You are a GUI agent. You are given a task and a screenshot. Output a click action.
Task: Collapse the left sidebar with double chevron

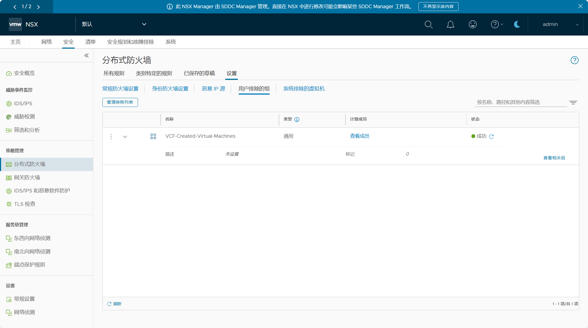(87, 55)
